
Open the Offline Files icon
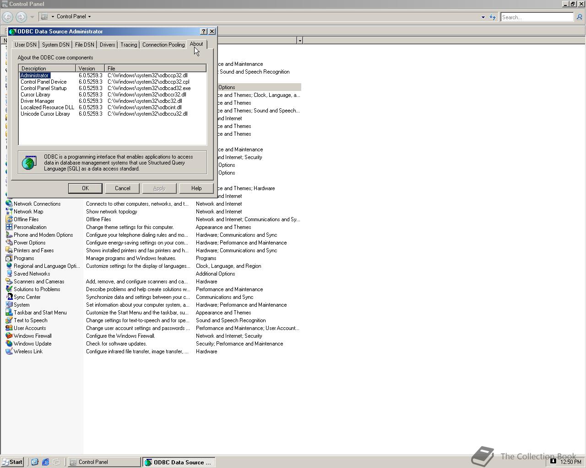click(9, 219)
